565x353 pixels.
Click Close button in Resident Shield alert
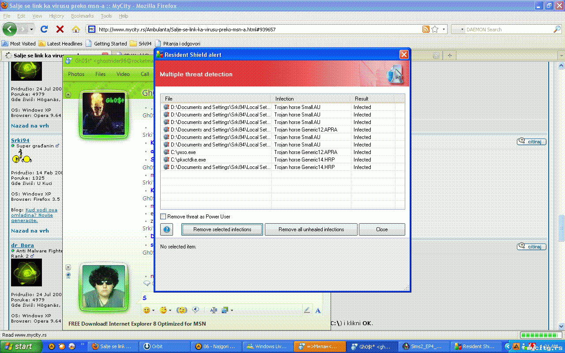pyautogui.click(x=382, y=229)
